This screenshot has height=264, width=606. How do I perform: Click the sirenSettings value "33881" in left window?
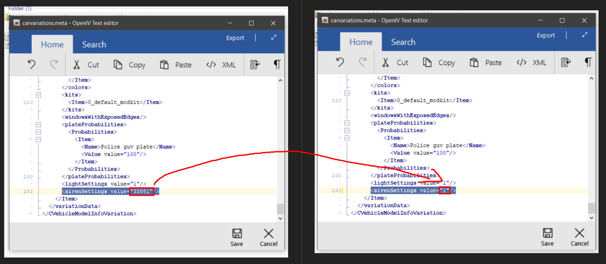[142, 191]
